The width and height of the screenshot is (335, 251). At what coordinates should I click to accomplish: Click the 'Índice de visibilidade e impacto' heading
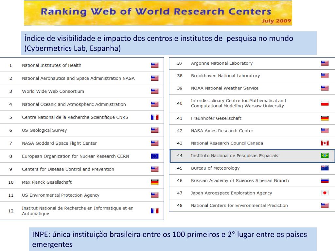(x=168, y=43)
